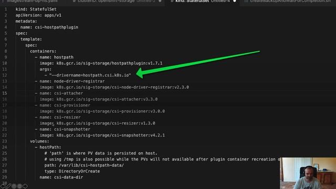Click line number 1 in the gutter
336x189 pixels.
click(6, 9)
